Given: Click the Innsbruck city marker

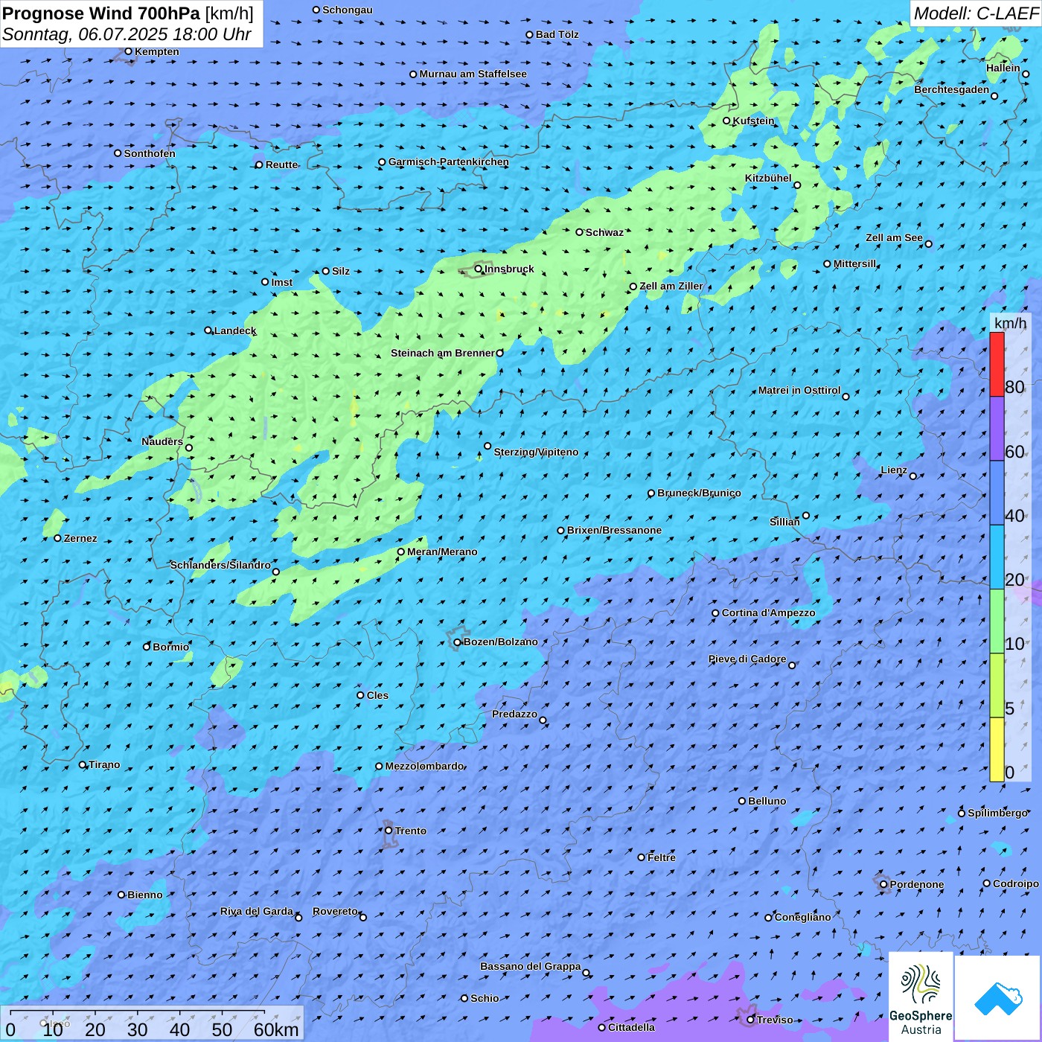Looking at the screenshot, I should 479,269.
